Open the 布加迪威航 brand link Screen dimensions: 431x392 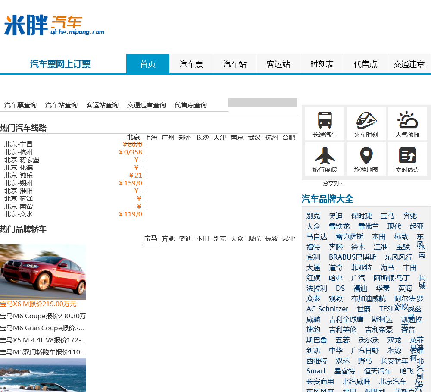[369, 299]
